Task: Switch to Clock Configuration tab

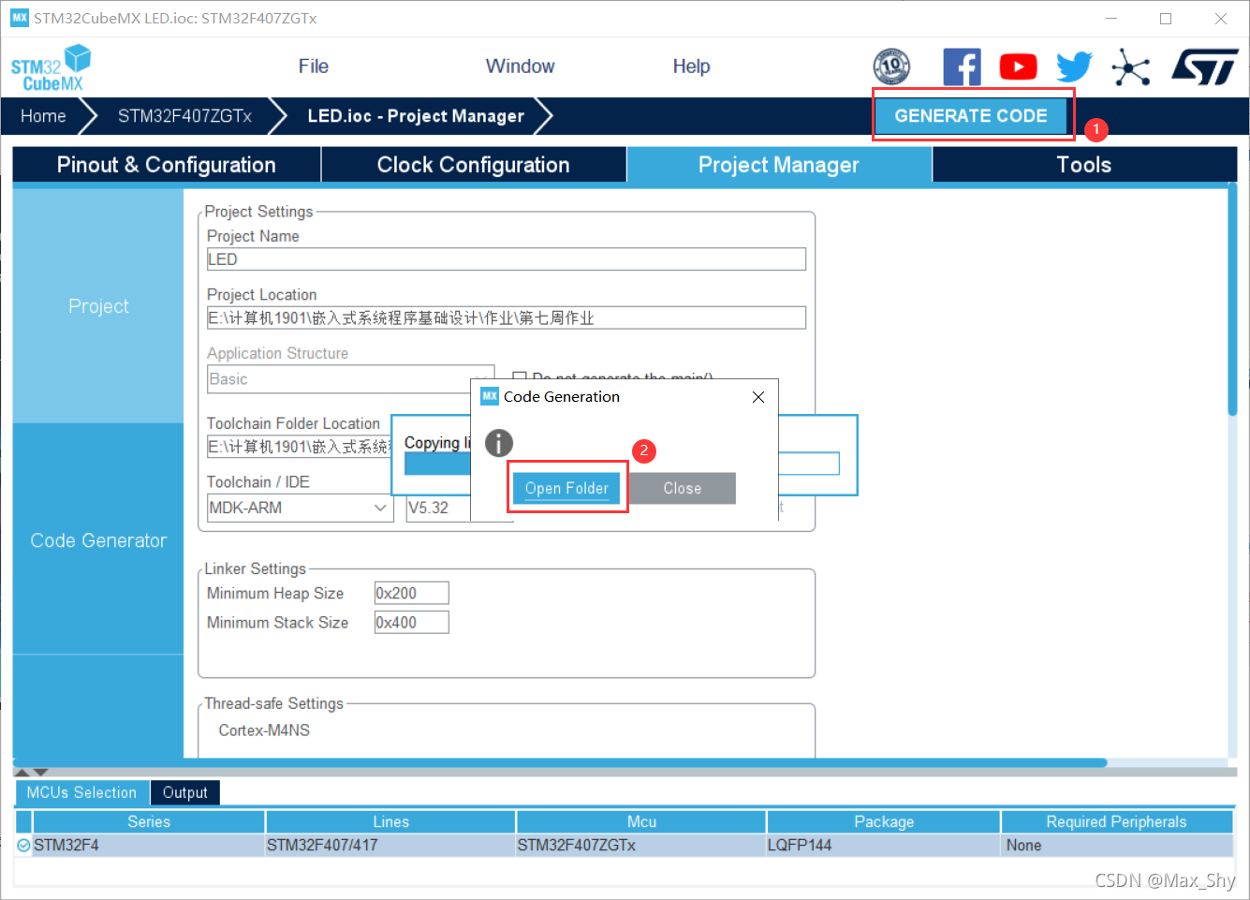Action: click(474, 165)
